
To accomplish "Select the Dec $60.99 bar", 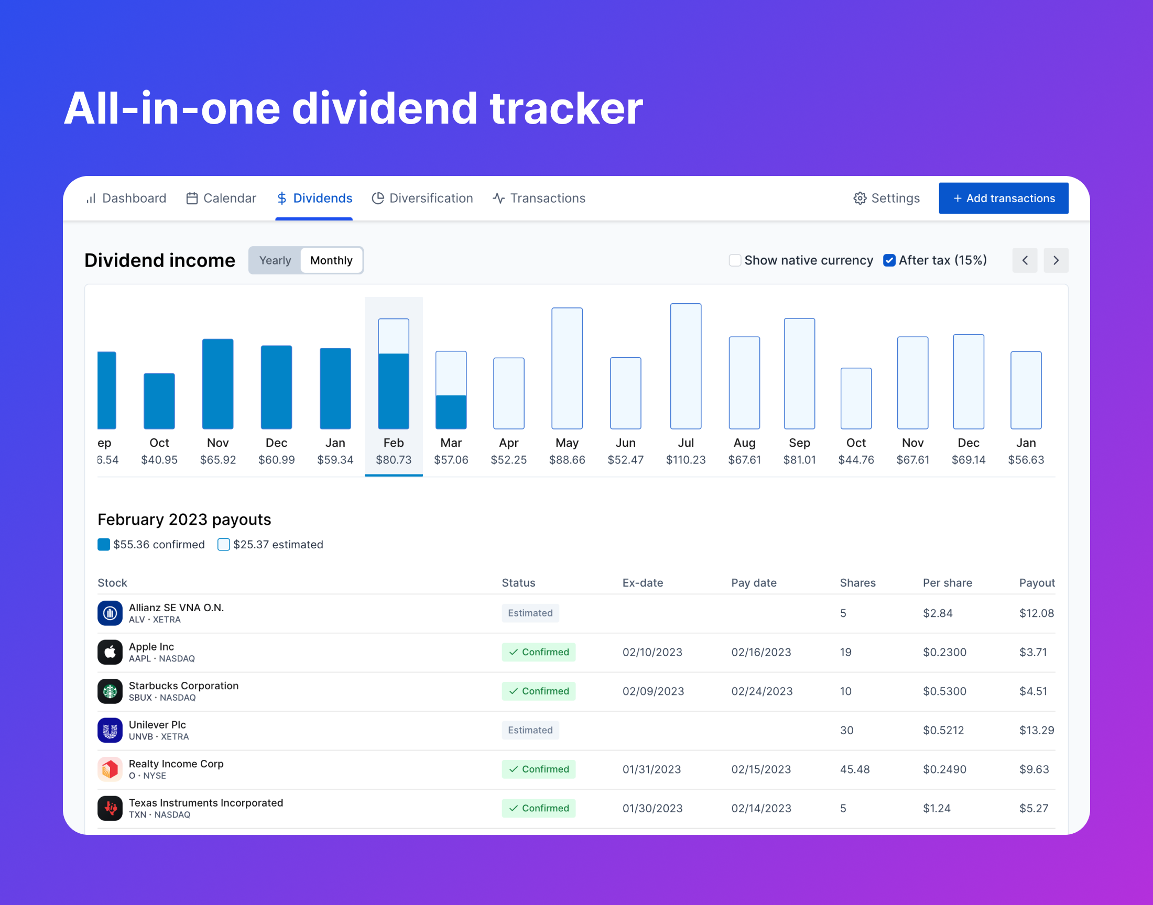I will tap(277, 388).
